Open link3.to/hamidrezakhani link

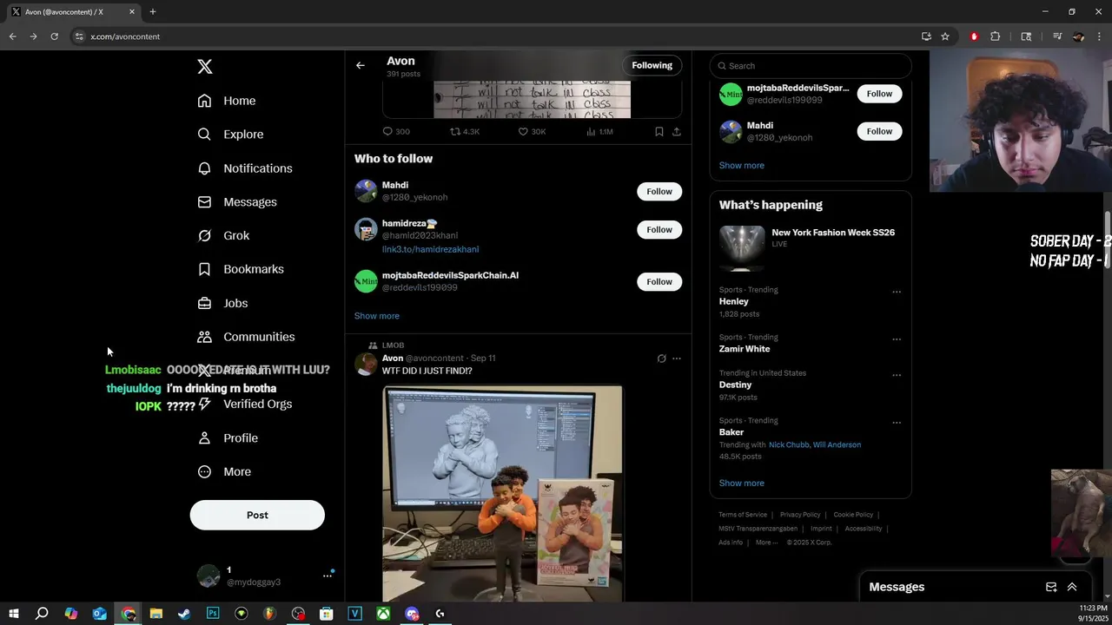(x=430, y=249)
